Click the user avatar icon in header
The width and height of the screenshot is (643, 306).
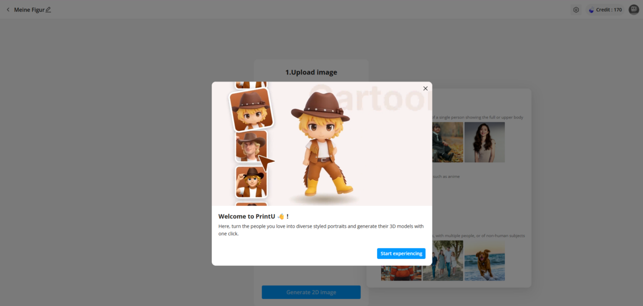click(x=634, y=10)
